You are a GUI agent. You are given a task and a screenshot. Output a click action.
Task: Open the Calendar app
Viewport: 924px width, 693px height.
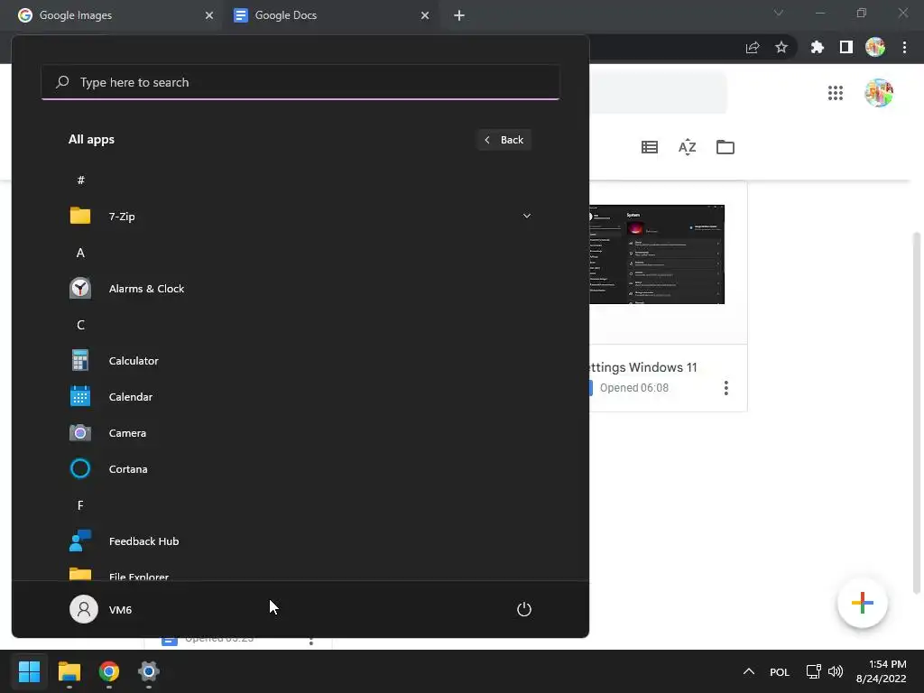(x=300, y=397)
